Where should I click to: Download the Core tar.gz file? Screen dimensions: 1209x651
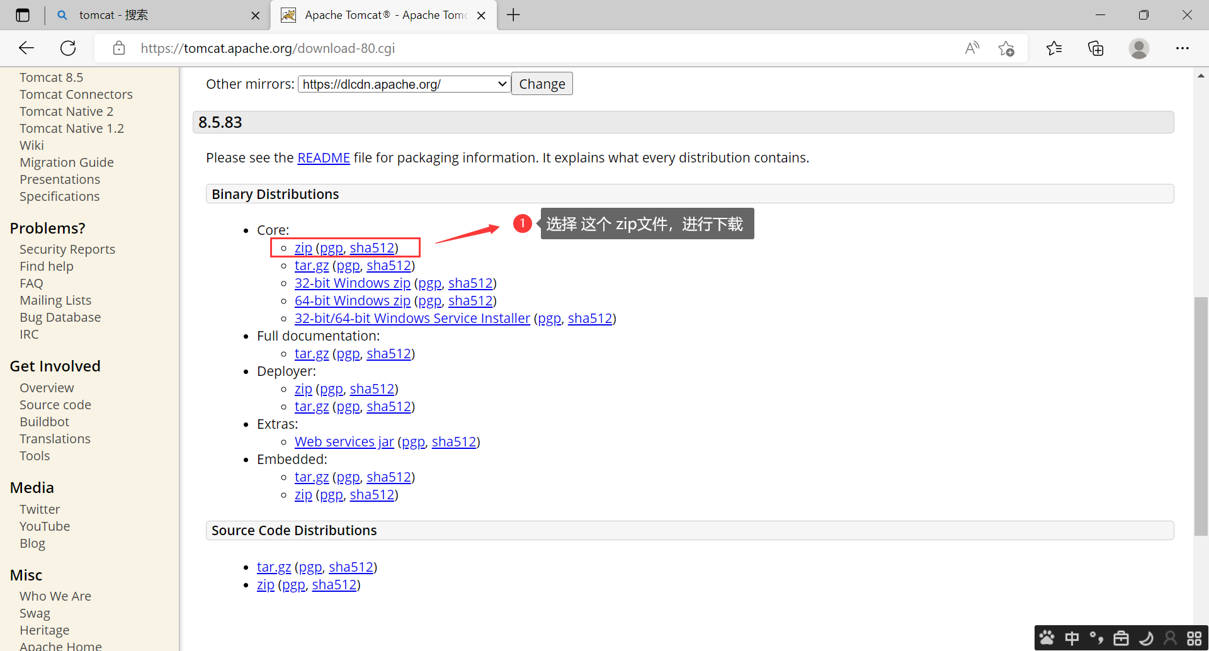[x=312, y=266]
